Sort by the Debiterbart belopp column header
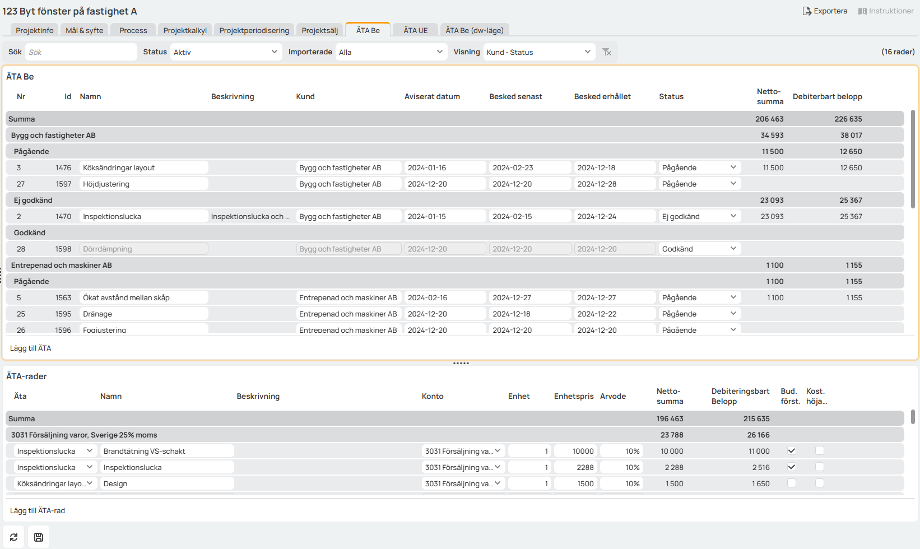920x549 pixels. point(828,96)
